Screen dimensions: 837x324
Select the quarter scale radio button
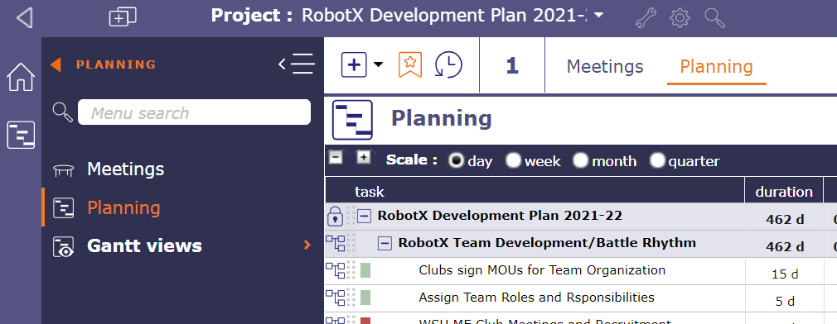click(658, 160)
